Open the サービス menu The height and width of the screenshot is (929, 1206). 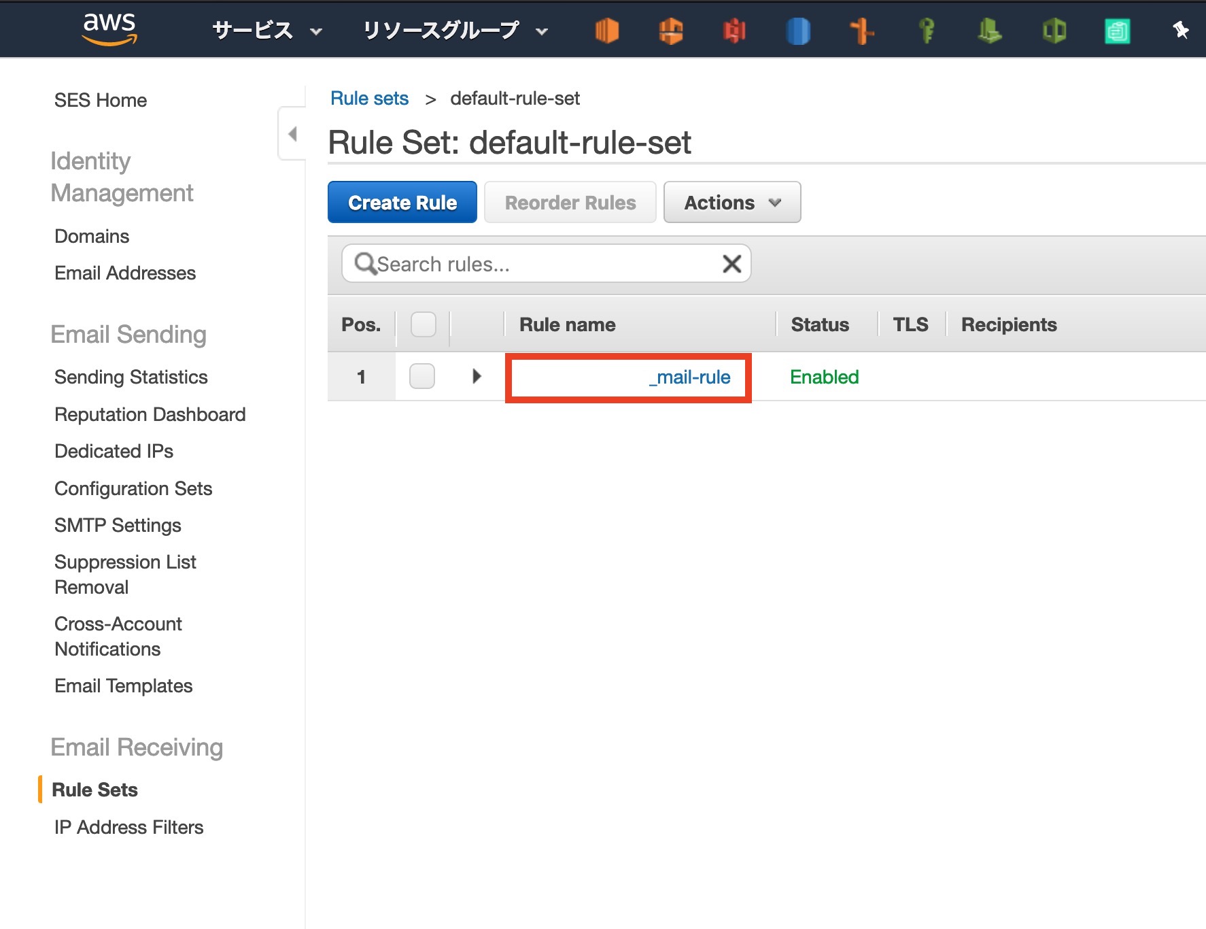(266, 31)
